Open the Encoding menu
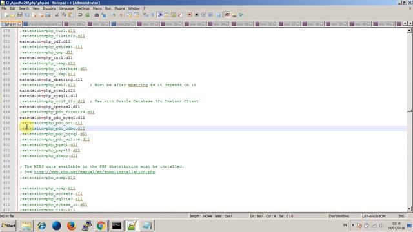 [x=50, y=8]
